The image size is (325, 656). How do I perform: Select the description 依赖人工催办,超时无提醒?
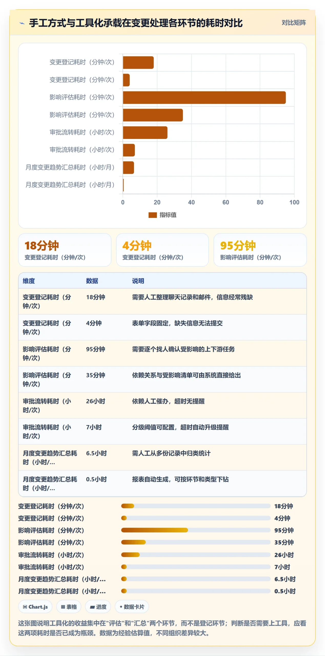168,401
